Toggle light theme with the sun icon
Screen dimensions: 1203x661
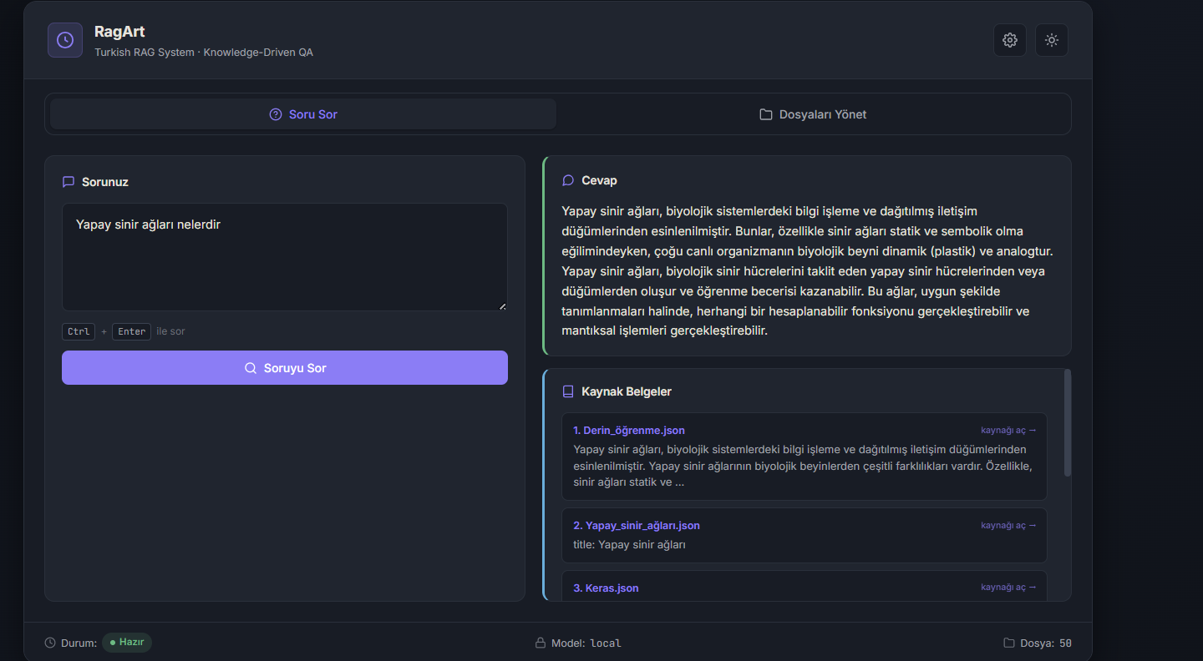pyautogui.click(x=1052, y=40)
